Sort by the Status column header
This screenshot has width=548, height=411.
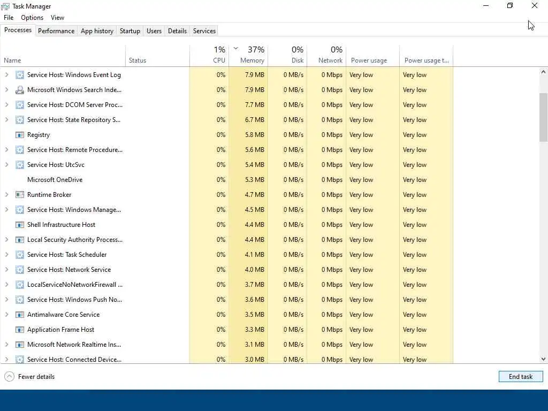coord(157,56)
